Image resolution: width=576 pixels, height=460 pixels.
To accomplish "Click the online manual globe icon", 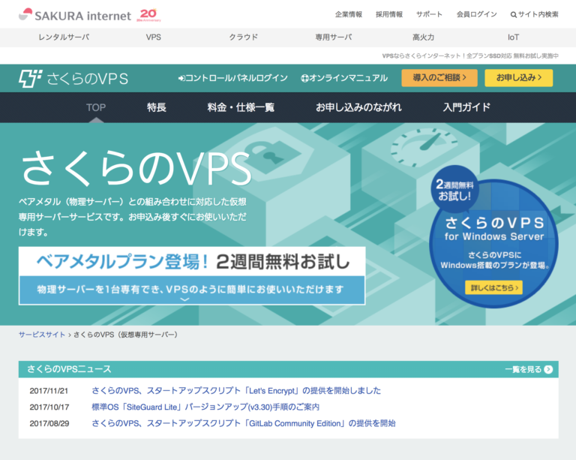I will click(305, 78).
